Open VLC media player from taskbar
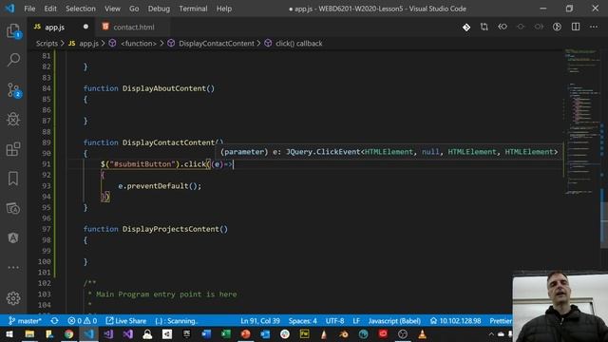 click(422, 333)
